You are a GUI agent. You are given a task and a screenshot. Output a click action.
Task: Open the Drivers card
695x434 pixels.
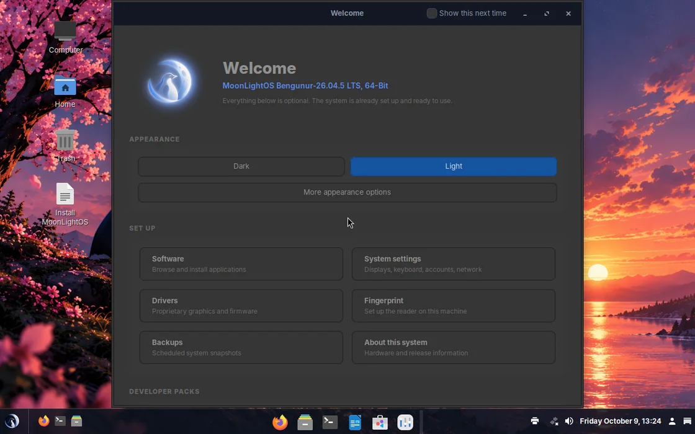point(241,306)
